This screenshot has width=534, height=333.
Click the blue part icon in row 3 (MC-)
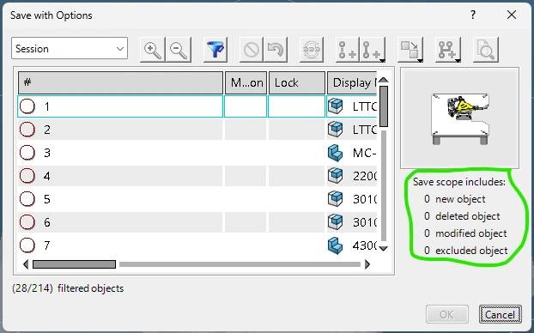coord(336,153)
